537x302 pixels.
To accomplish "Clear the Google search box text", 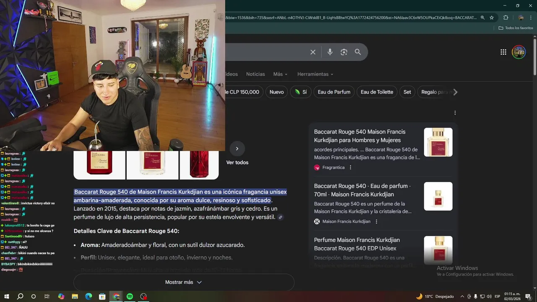I will (313, 52).
